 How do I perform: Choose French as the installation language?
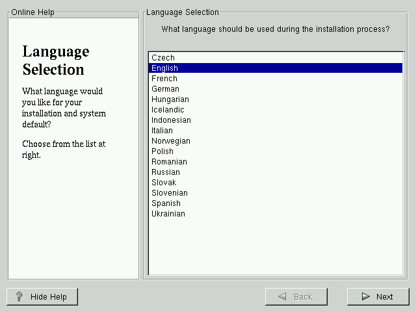(x=164, y=79)
